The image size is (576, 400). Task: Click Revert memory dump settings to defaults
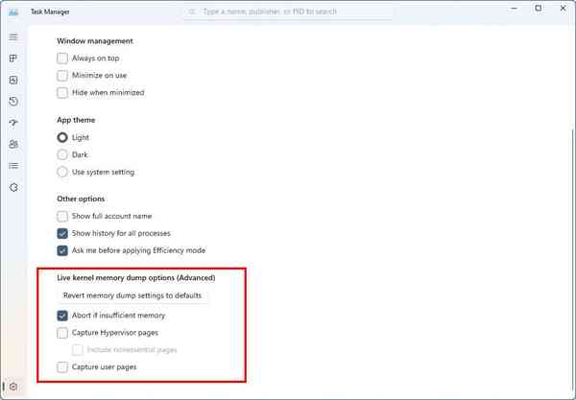click(132, 295)
